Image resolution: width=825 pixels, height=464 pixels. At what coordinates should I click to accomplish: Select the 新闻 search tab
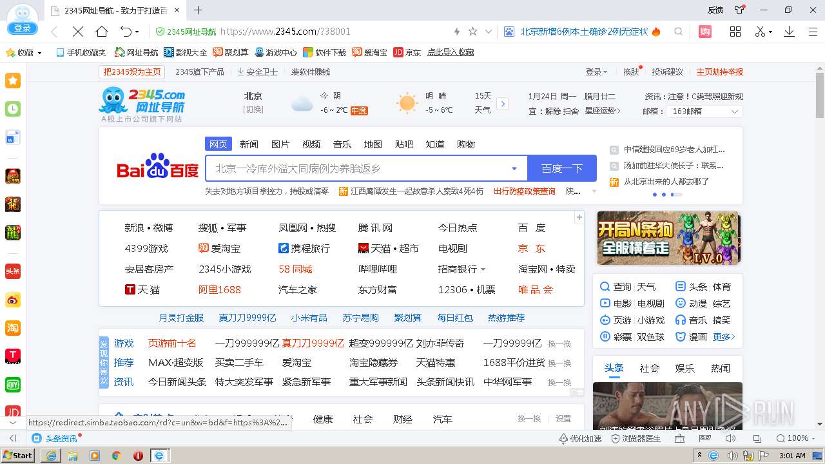249,144
